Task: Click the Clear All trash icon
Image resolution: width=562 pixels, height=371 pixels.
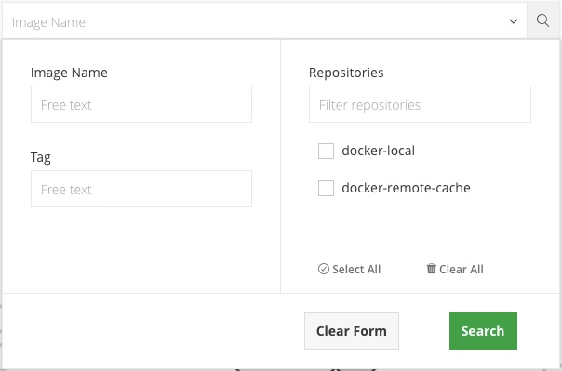Action: (431, 268)
